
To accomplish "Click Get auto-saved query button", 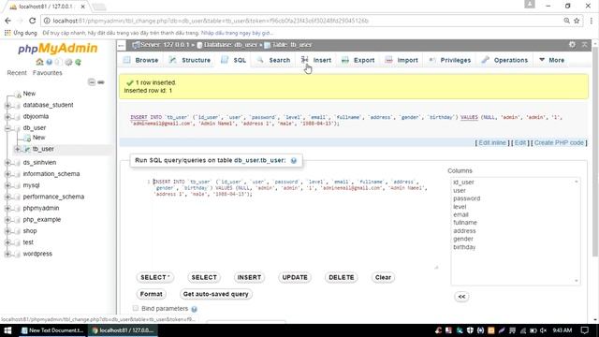I will click(215, 294).
